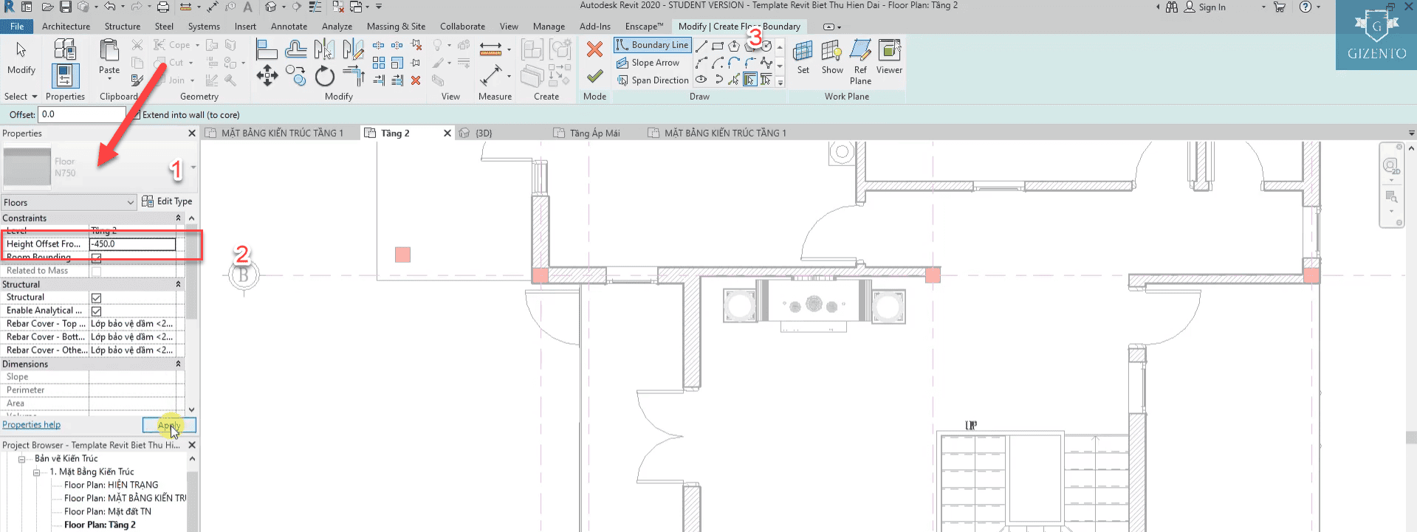Collapse the Dimensions section
Viewport: 1417px width, 532px height.
coord(178,365)
